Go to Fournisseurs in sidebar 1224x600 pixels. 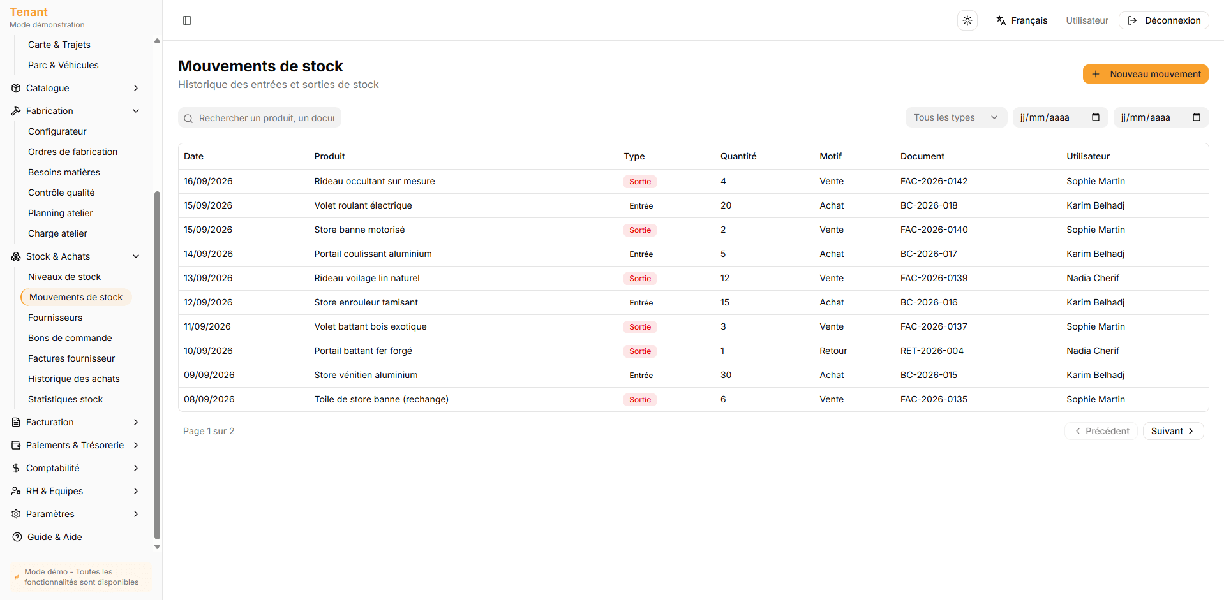pos(56,318)
